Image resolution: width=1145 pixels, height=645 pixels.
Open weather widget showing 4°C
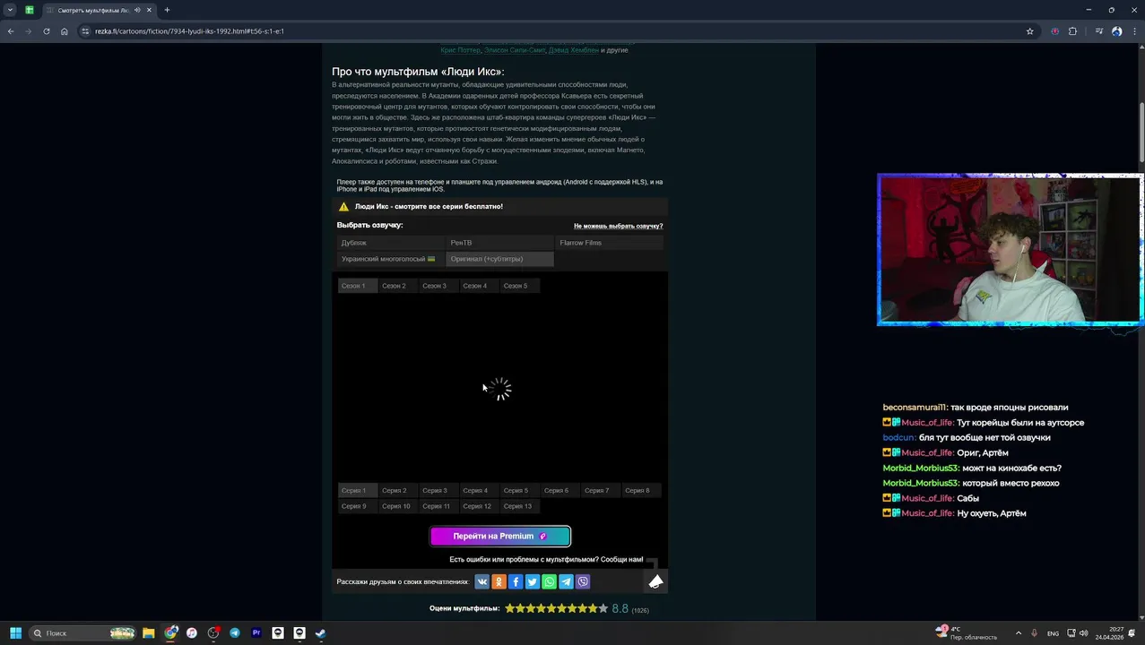point(967,633)
